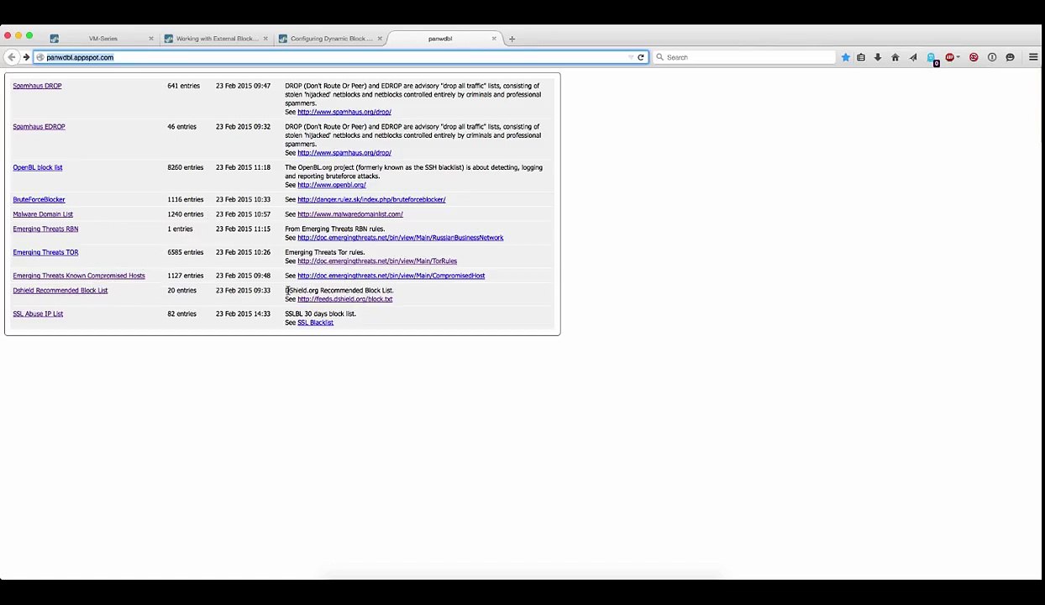The height and width of the screenshot is (605, 1045).
Task: Select the panwdbl tab
Action: click(440, 39)
